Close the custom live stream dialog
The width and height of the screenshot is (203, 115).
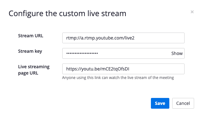[192, 12]
